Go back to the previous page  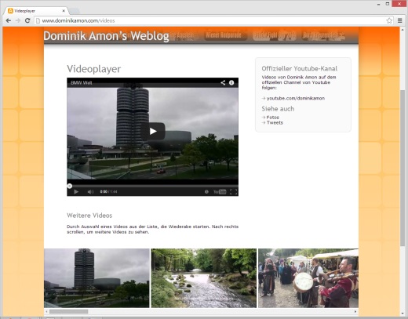tap(9, 20)
